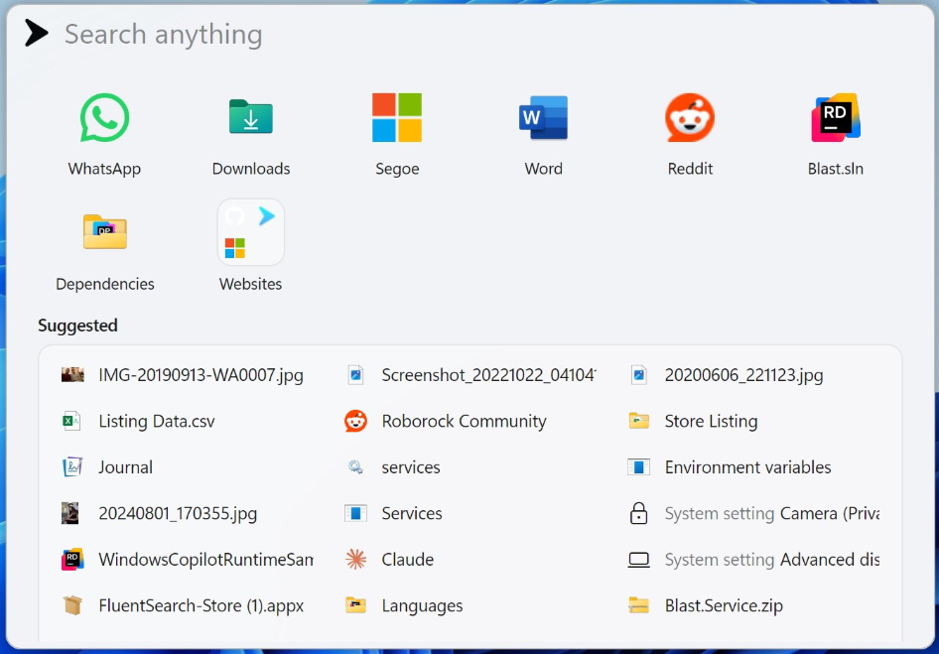Open Roborock Community suggestion text
Viewport: 939px width, 654px height.
pos(465,422)
